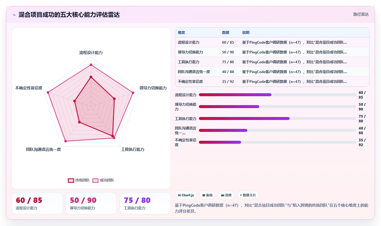Screen dimensions: 381x226
Task: Click the 成功团队 data point on 不确定性容忍度 axis
Action: [x=48, y=92]
